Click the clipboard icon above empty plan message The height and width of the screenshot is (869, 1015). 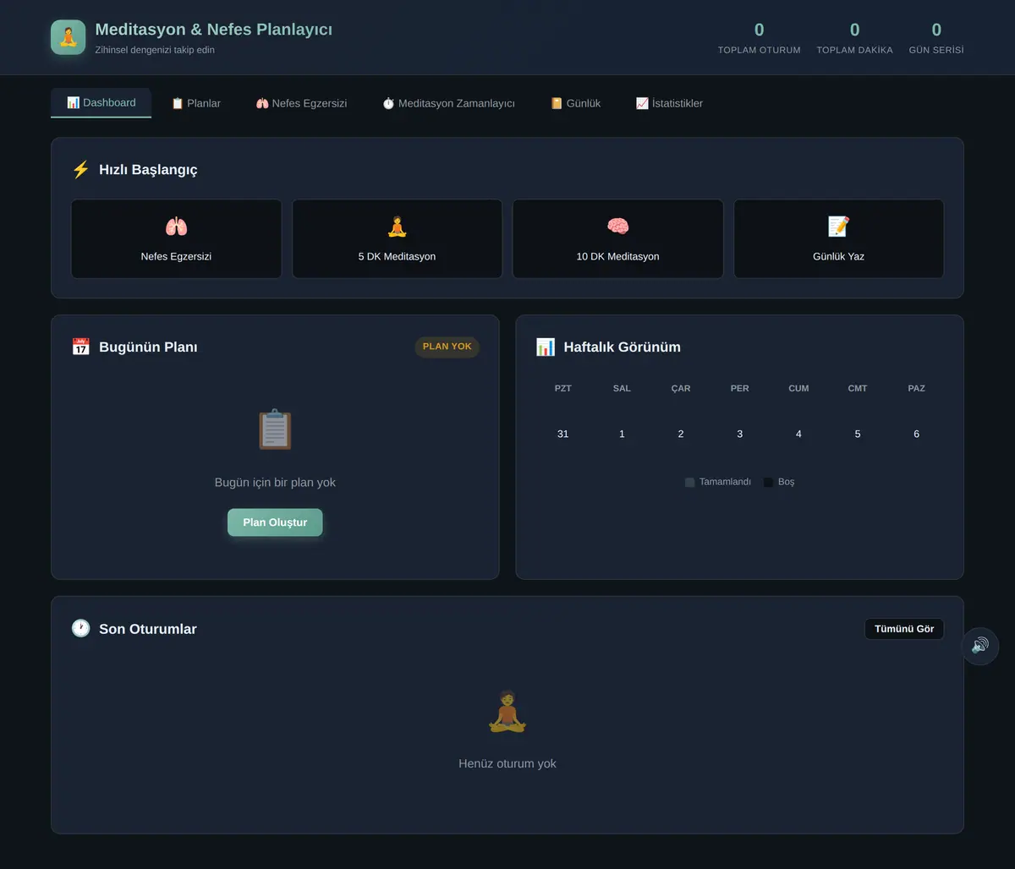[x=275, y=429]
